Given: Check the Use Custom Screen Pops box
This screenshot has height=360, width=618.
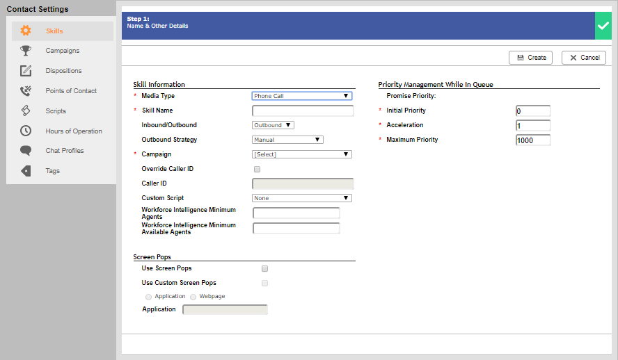Looking at the screenshot, I should point(265,284).
